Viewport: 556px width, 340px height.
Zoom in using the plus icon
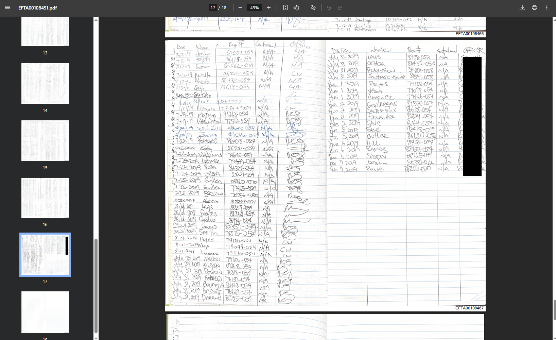(269, 7)
